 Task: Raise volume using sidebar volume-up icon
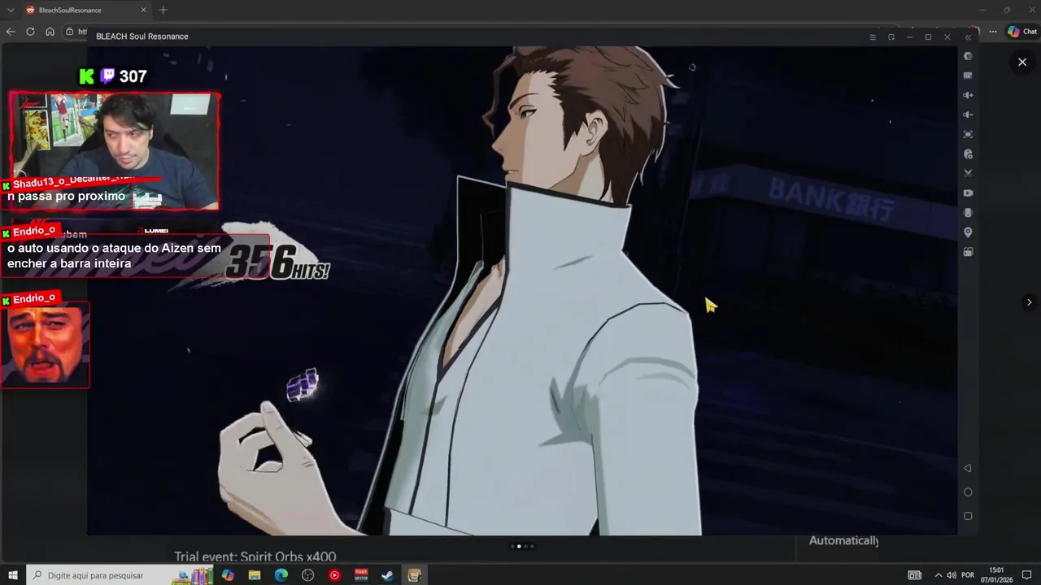pyautogui.click(x=968, y=95)
